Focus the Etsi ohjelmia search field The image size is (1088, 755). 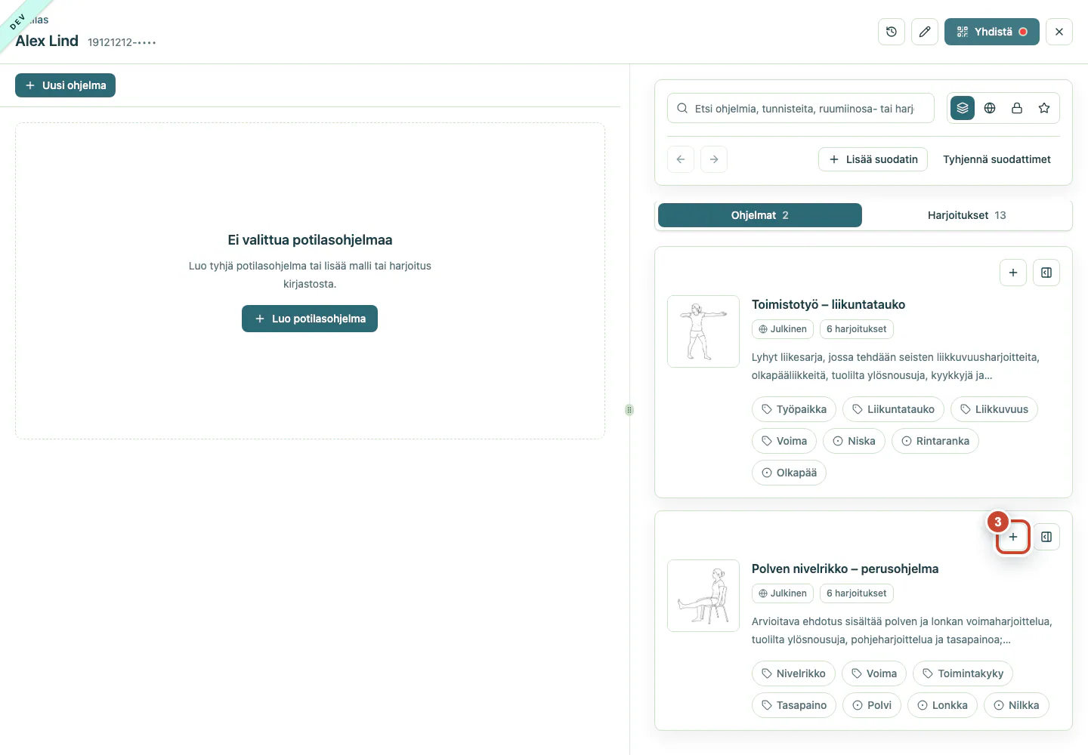point(801,108)
